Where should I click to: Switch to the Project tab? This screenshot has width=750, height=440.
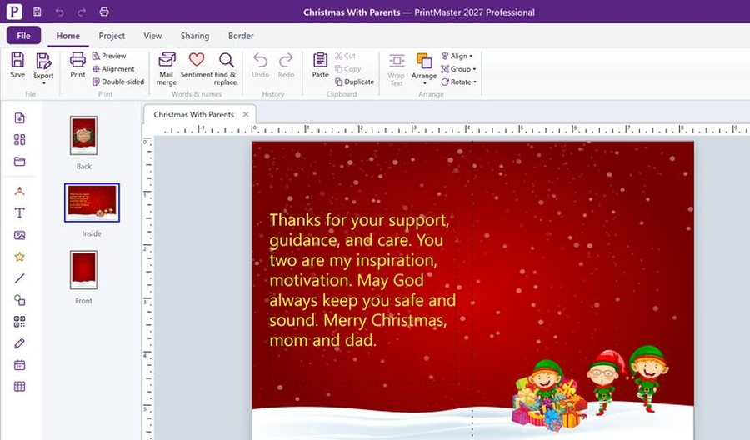click(112, 36)
